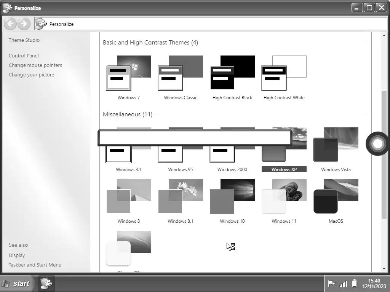390x292 pixels.
Task: Click the Personalize taskbar button
Action: point(46,283)
